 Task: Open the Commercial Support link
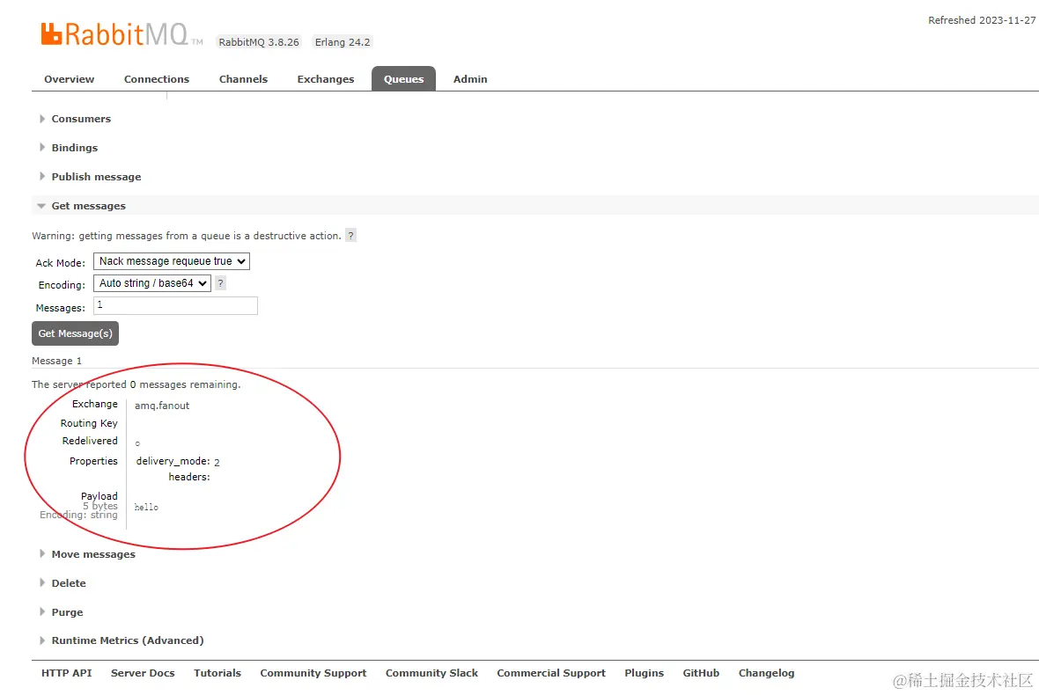[551, 673]
